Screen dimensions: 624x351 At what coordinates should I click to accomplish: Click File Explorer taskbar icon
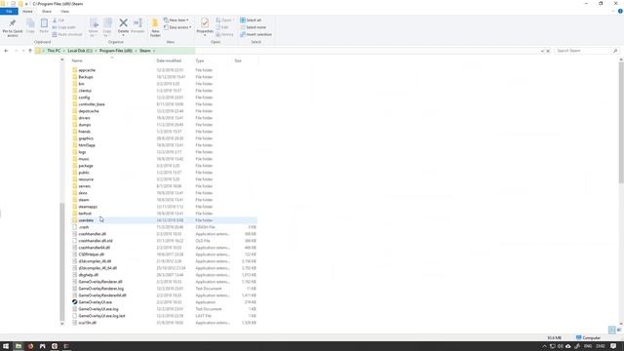click(x=19, y=346)
